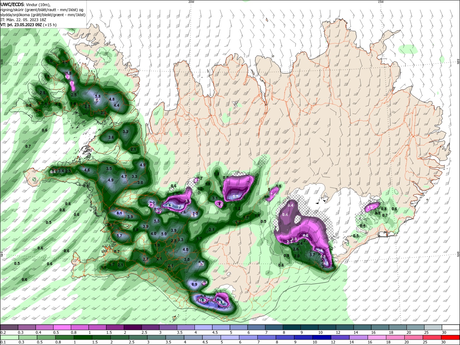Viewport: 460px width, 345px height.
Task: Pick the bright pink swatch labeled 0.5 in the snow legend
Action: pyautogui.click(x=62, y=327)
